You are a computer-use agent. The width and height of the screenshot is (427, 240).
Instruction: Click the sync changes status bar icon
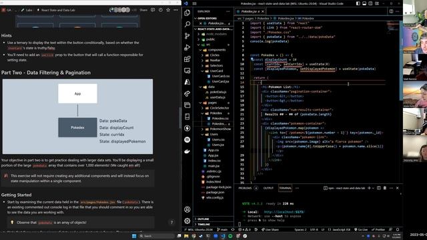(233, 229)
